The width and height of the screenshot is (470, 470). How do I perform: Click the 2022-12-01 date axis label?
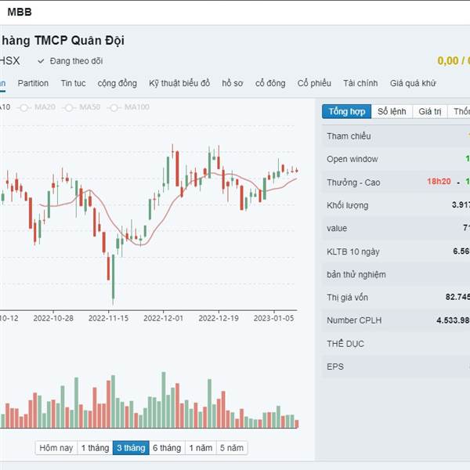click(164, 318)
